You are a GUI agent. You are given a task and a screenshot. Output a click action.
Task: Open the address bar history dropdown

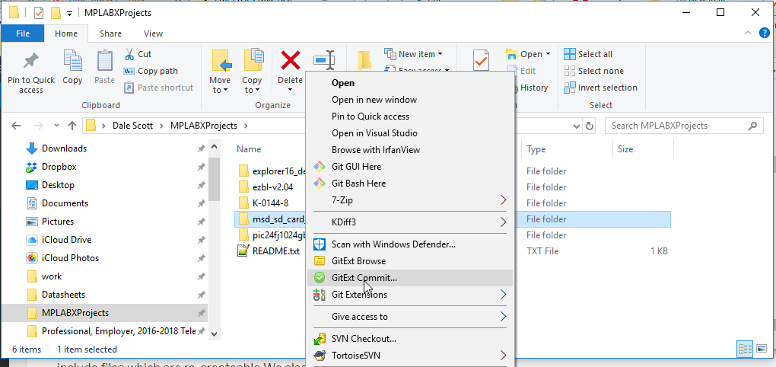tap(576, 126)
